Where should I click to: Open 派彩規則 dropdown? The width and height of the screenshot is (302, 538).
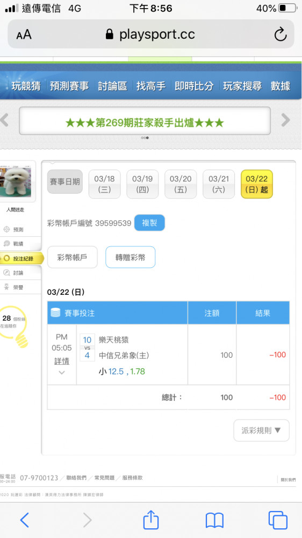261,430
